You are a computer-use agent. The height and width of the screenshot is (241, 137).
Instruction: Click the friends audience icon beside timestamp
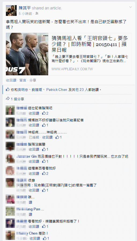point(37,13)
